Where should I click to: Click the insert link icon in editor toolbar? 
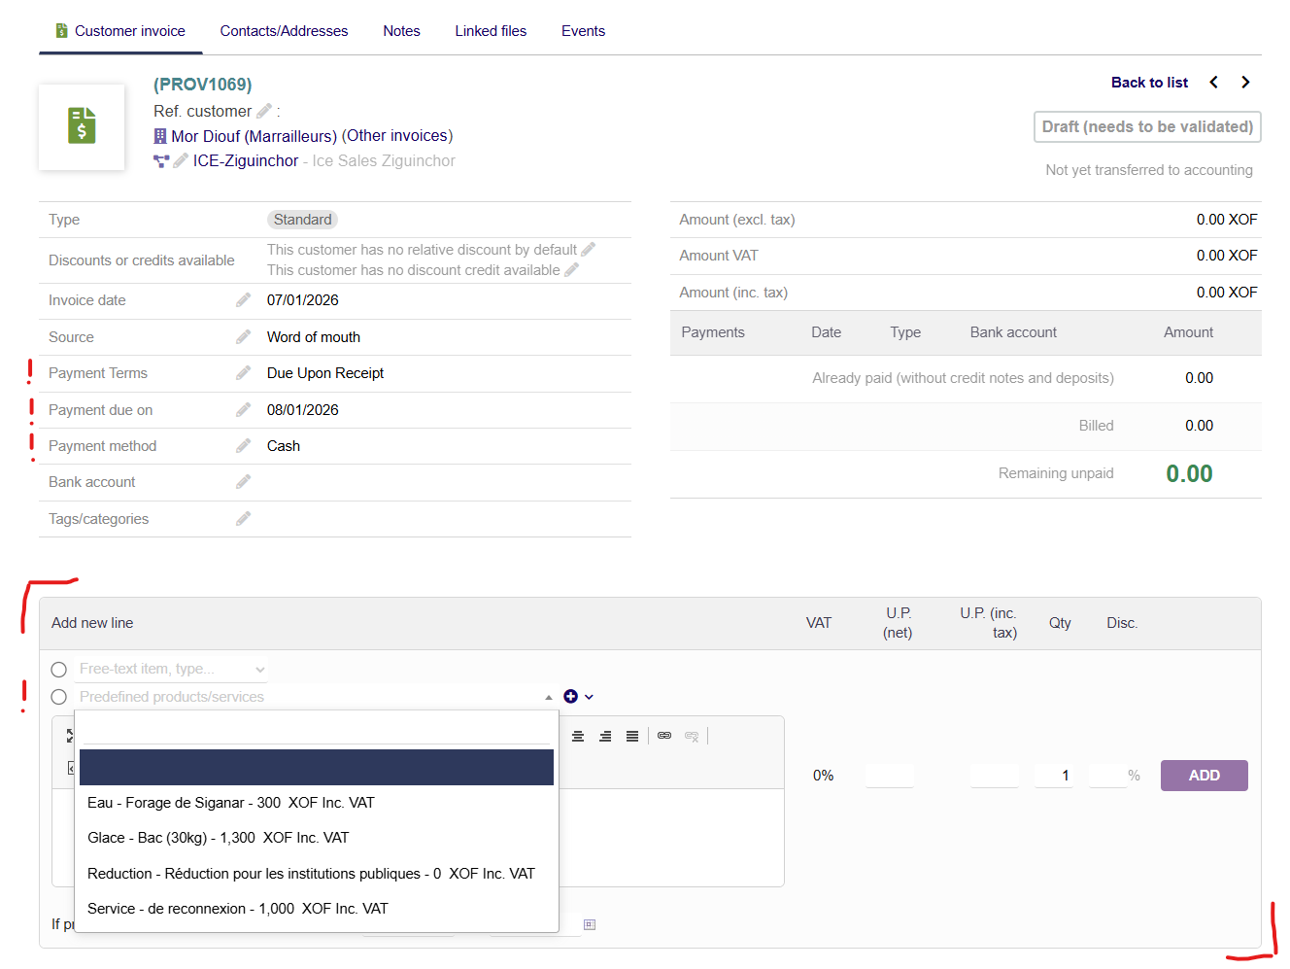tap(664, 736)
